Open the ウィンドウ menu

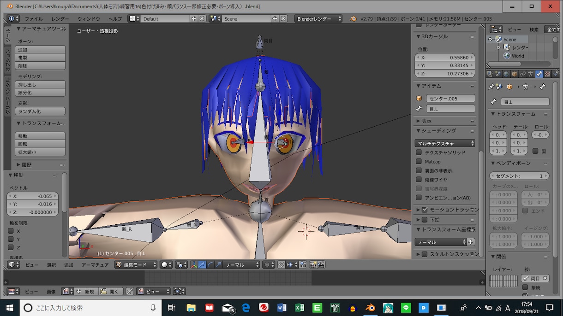(89, 19)
